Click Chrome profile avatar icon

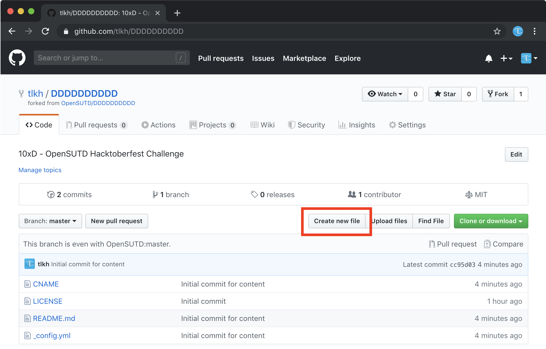click(518, 31)
